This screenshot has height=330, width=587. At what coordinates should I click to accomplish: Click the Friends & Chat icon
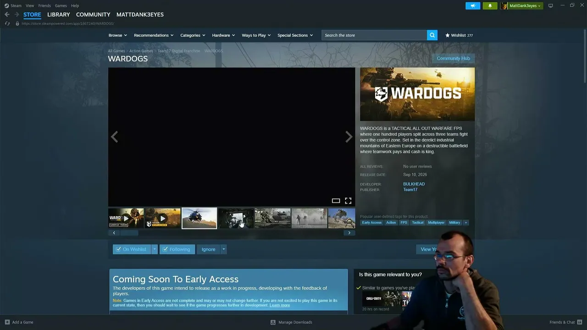pos(580,322)
